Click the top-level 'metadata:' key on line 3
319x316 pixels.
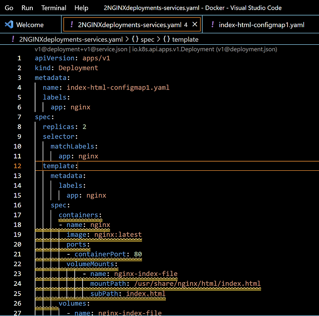click(52, 78)
